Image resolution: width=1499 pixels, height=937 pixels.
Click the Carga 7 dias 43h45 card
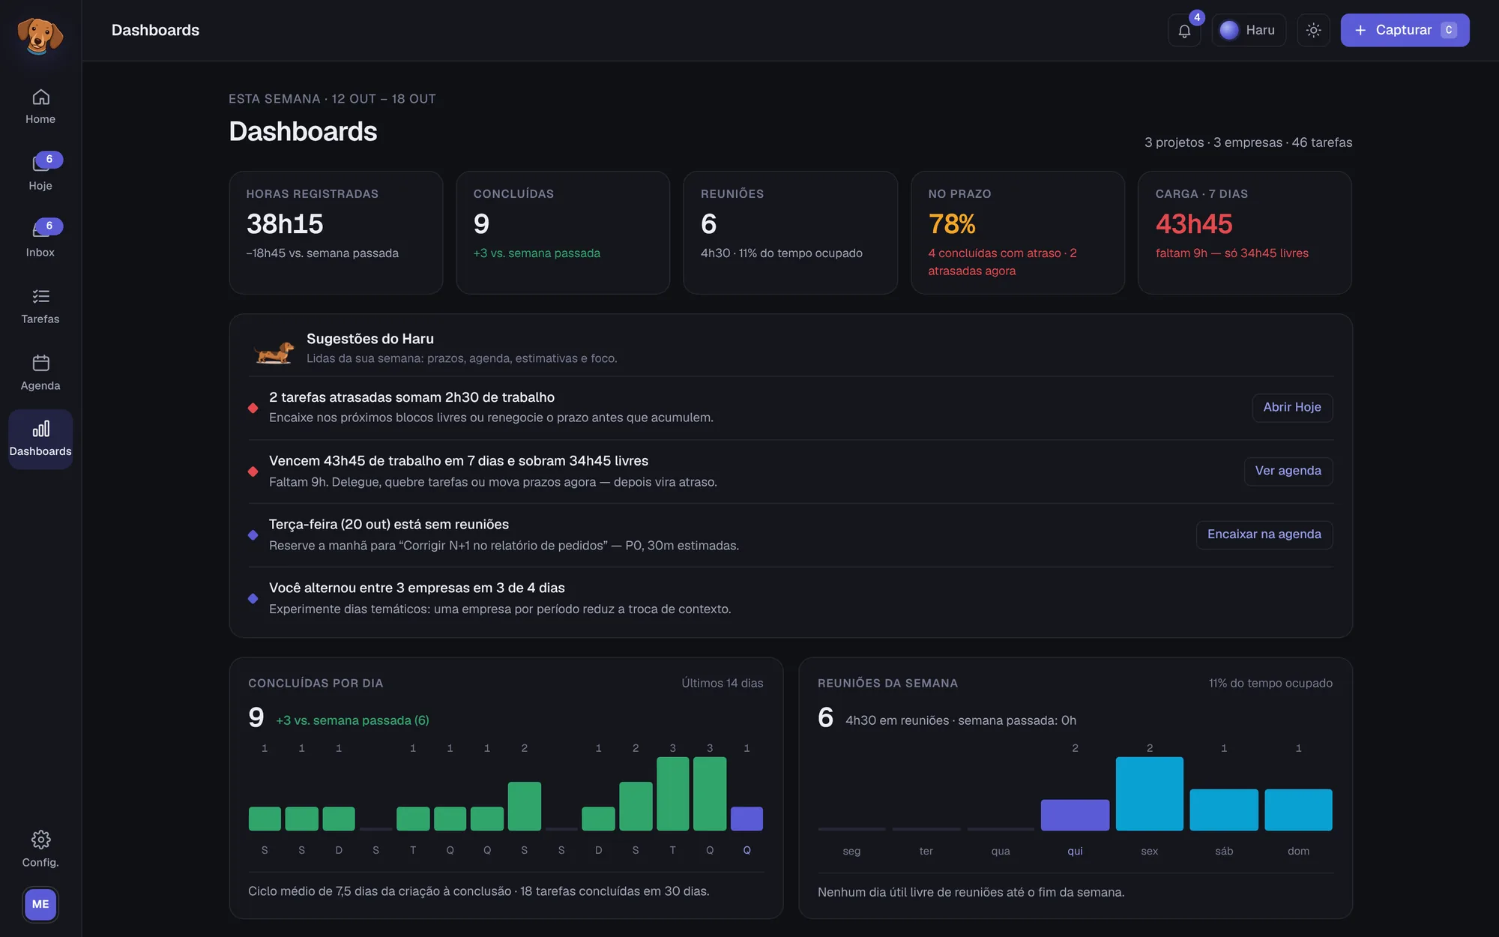(1245, 232)
